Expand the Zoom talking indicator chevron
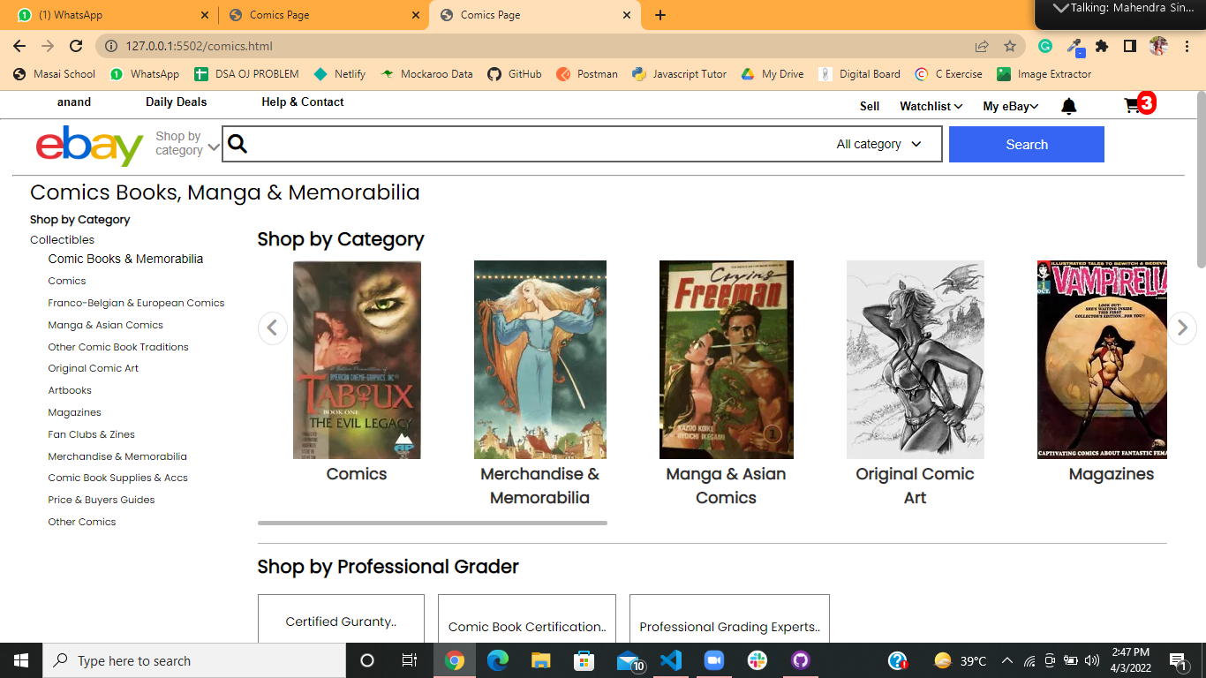1206x678 pixels. pyautogui.click(x=1060, y=8)
